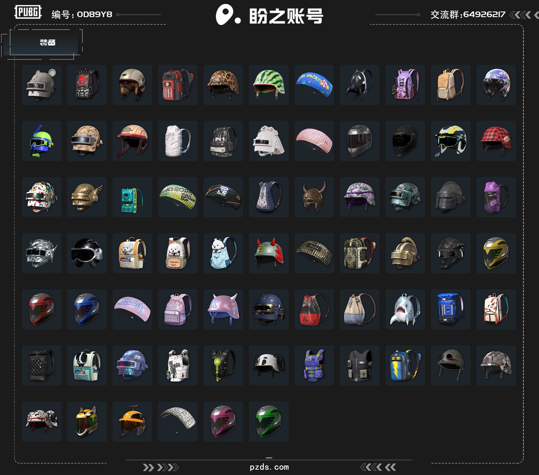539x475 pixels.
Task: Select the silver chrome spiked helmet
Action: pyautogui.click(x=42, y=253)
